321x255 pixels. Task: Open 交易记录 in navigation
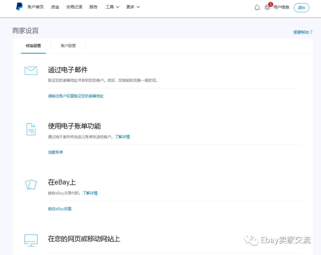click(x=74, y=7)
